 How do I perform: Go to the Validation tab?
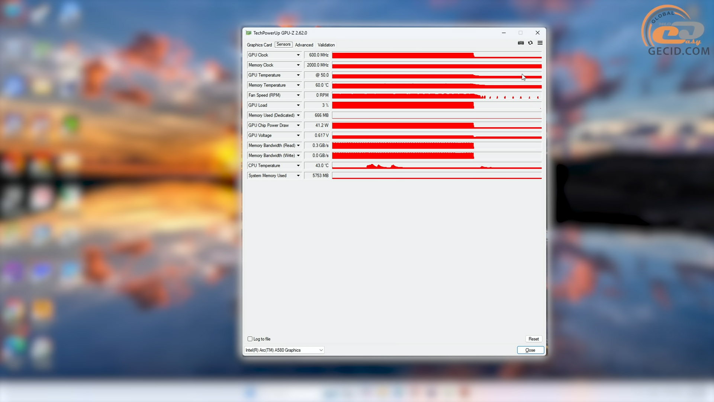tap(326, 45)
